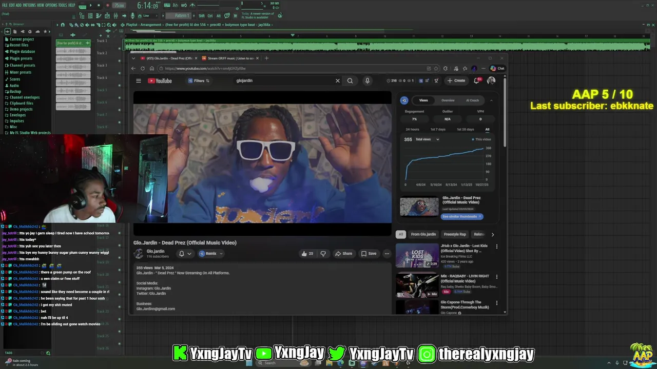Viewport: 657px width, 369px height.
Task: Toggle song/pattern mode switch
Action: (x=82, y=5)
